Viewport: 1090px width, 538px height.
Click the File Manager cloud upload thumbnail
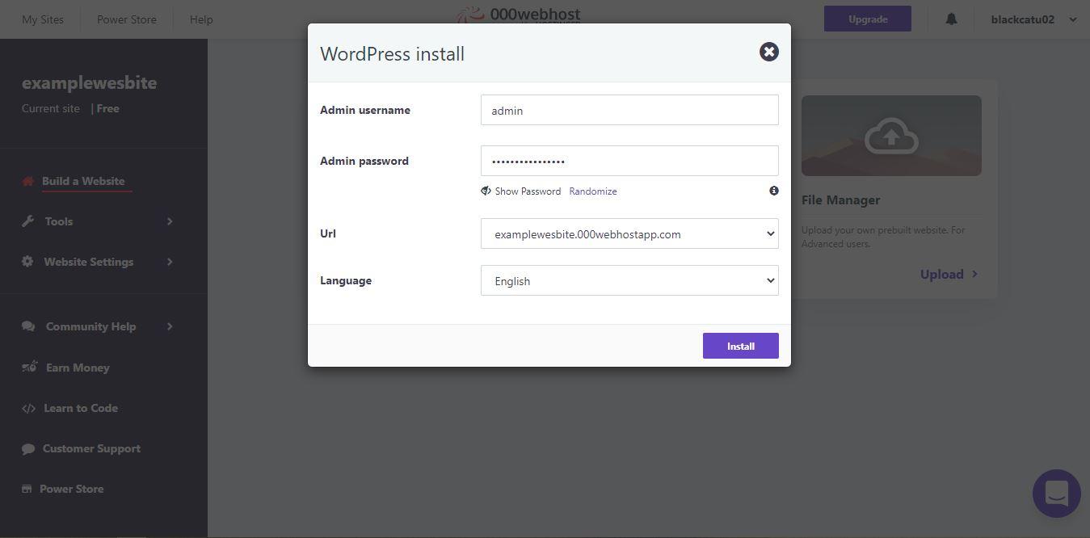891,136
